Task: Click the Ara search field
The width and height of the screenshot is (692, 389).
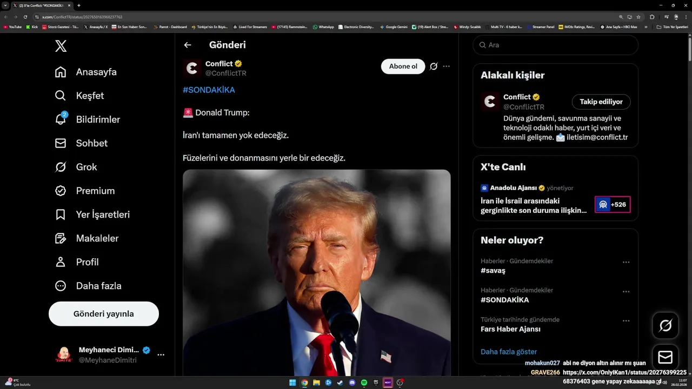Action: [x=556, y=45]
